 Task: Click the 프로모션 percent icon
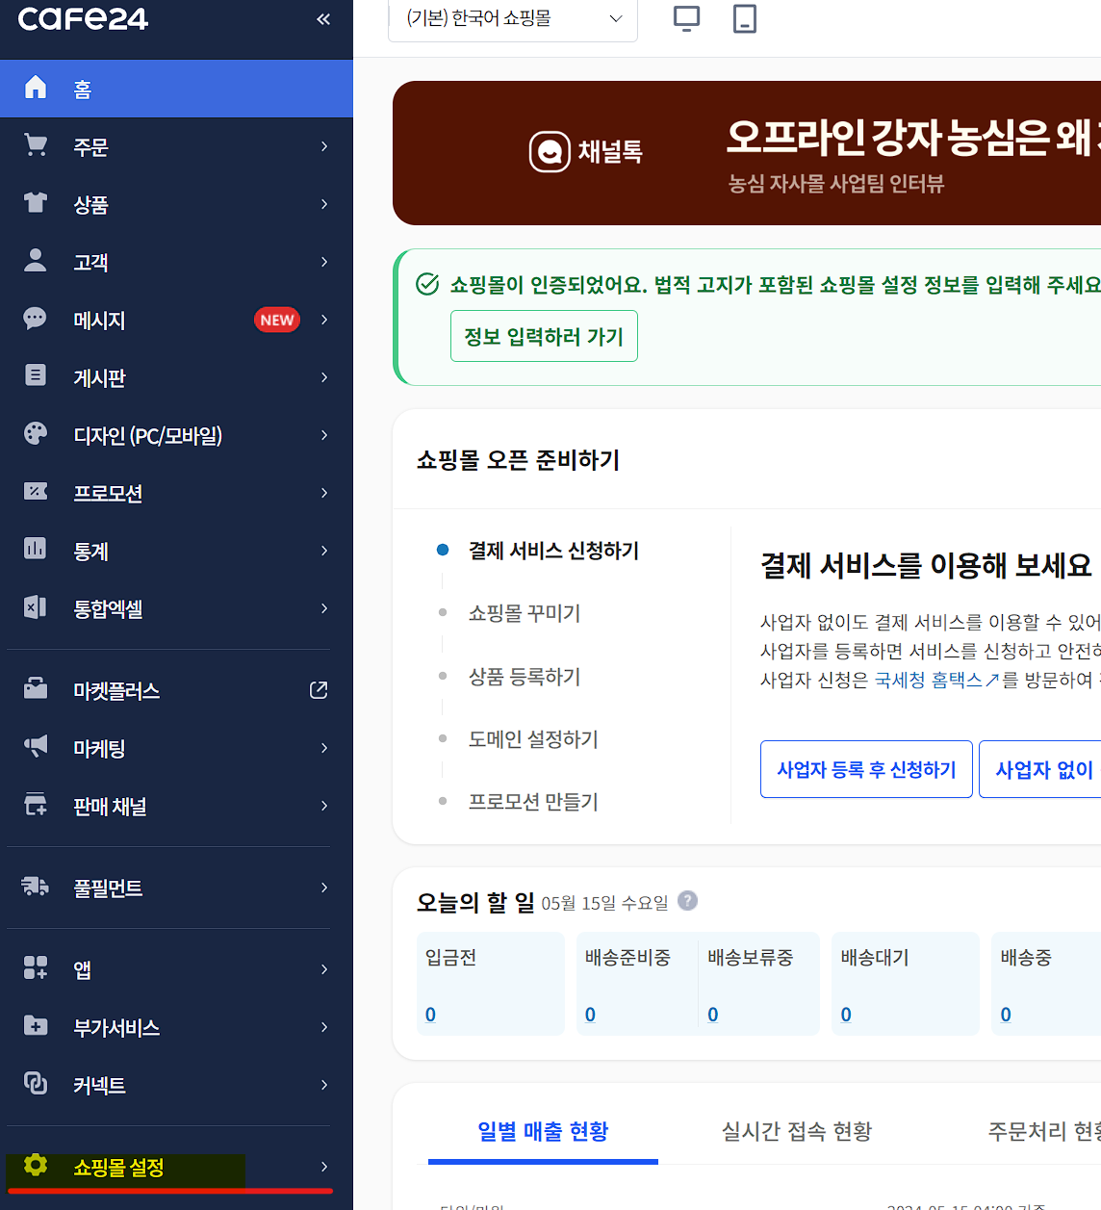click(36, 492)
